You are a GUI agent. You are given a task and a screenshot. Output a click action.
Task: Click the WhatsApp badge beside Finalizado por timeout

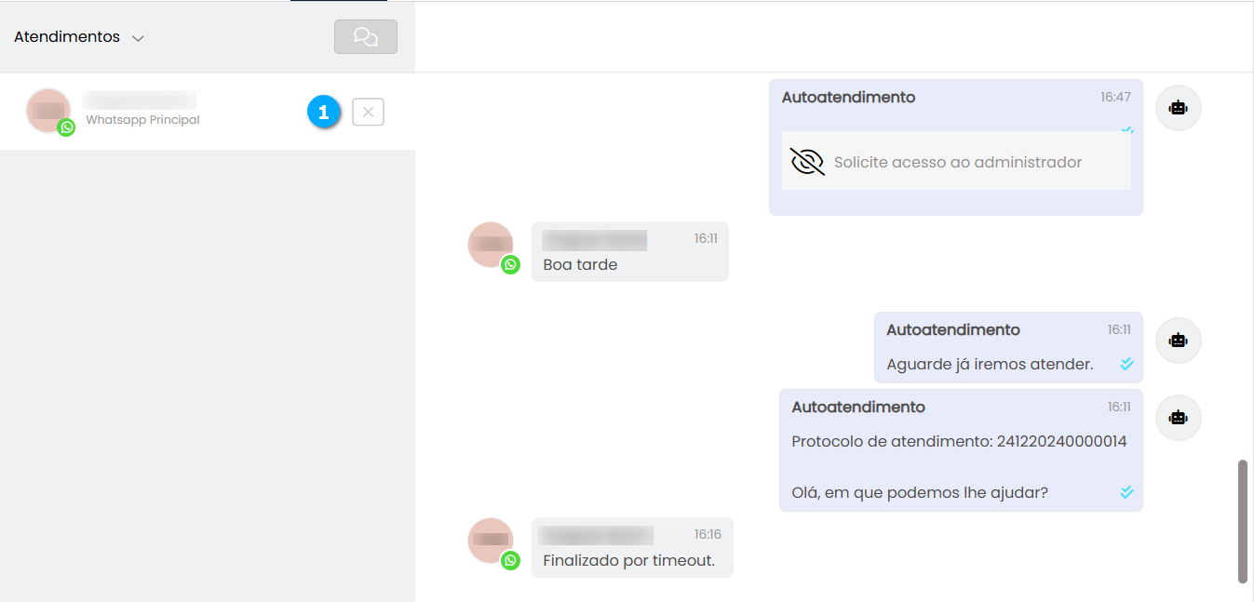[x=510, y=561]
